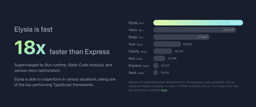This screenshot has height=107, width=256.
Task: Select the Koa benchmark bar
Action: tap(159, 58)
